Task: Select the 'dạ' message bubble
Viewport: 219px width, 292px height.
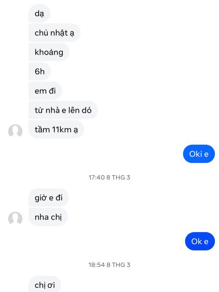Action: tap(39, 14)
